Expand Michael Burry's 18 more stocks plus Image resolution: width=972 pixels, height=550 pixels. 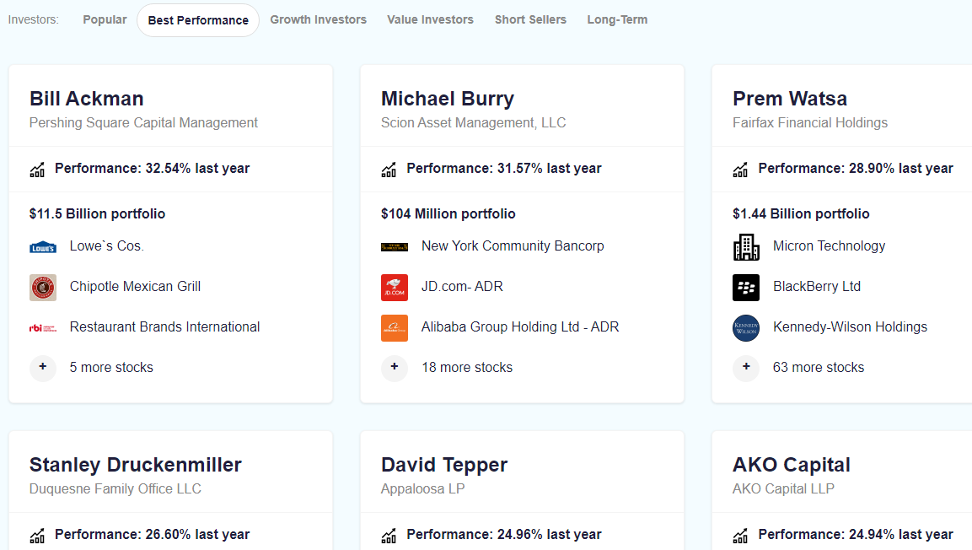tap(395, 367)
